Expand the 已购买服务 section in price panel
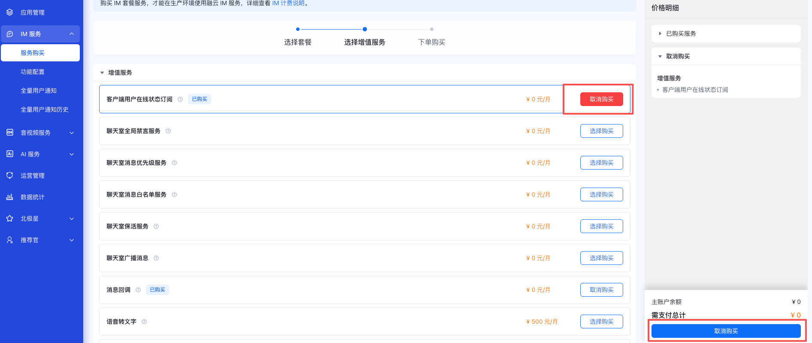Screen dimensions: 812x343 coord(660,33)
